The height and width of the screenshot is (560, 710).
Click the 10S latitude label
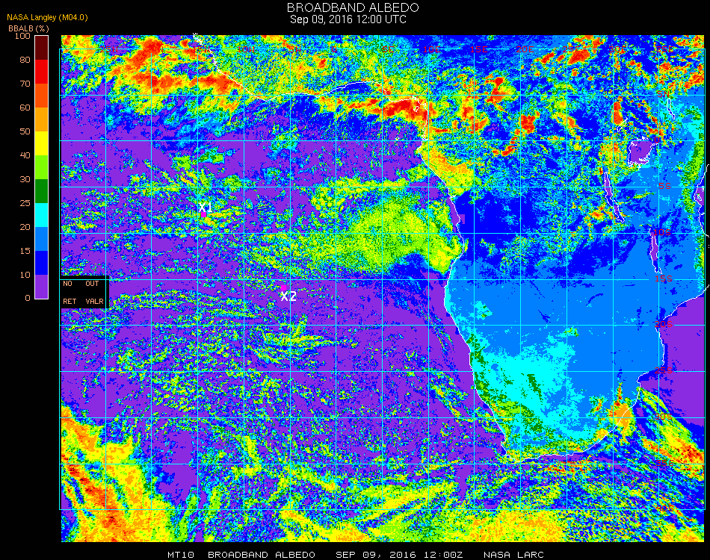click(662, 232)
